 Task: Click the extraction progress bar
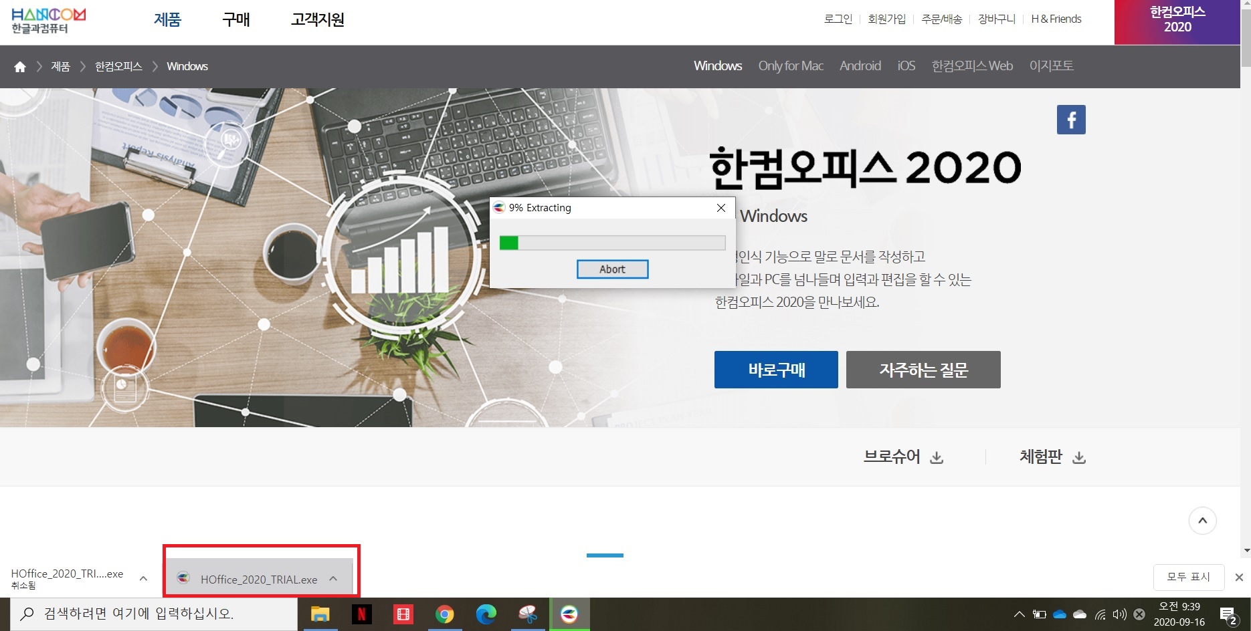click(x=612, y=243)
